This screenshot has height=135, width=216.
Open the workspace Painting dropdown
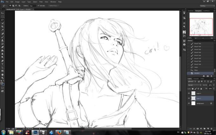207,6
